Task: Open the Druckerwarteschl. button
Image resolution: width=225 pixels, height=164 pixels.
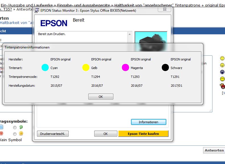Action: (x=53, y=134)
